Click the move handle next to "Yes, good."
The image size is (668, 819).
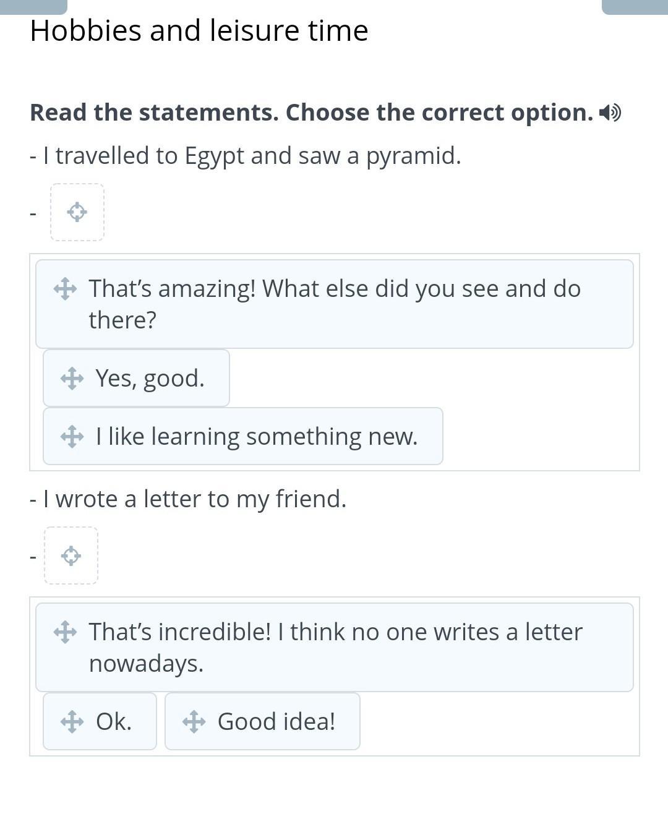coord(72,379)
